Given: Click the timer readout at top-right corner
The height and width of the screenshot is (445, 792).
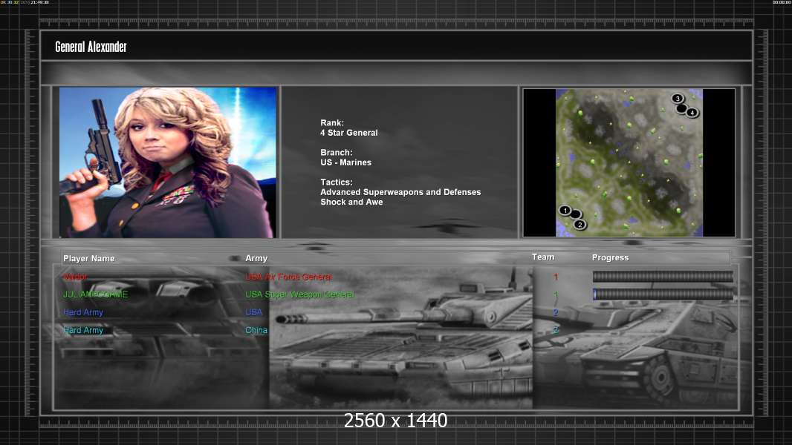Looking at the screenshot, I should [782, 2].
